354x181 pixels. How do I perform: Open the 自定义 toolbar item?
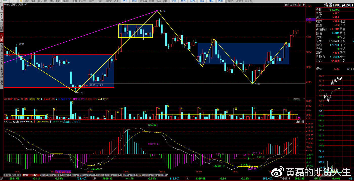tap(231, 1)
